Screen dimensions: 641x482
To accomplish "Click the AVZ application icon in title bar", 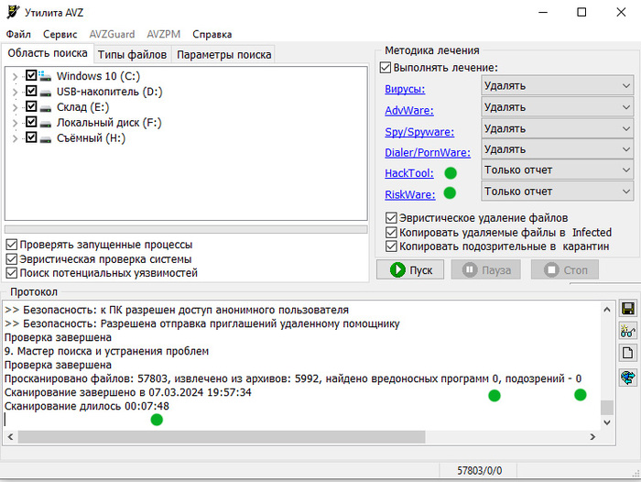I will point(11,12).
